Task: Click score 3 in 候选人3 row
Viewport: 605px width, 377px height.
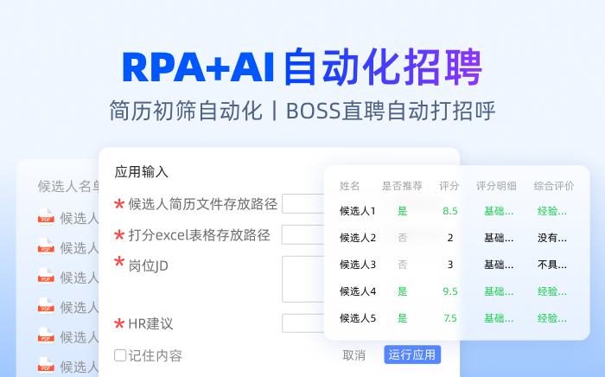Action: [450, 265]
